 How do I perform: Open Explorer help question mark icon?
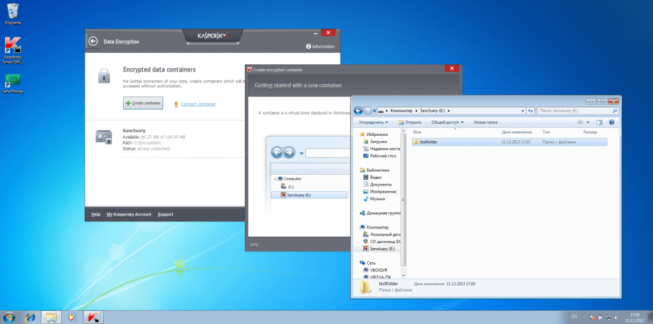click(x=612, y=122)
